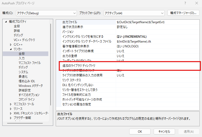Image resolution: width=202 pixels, height=137 pixels.
Task: Select マニフェスト ファイル under リンカー
Action: pyautogui.click(x=30, y=63)
